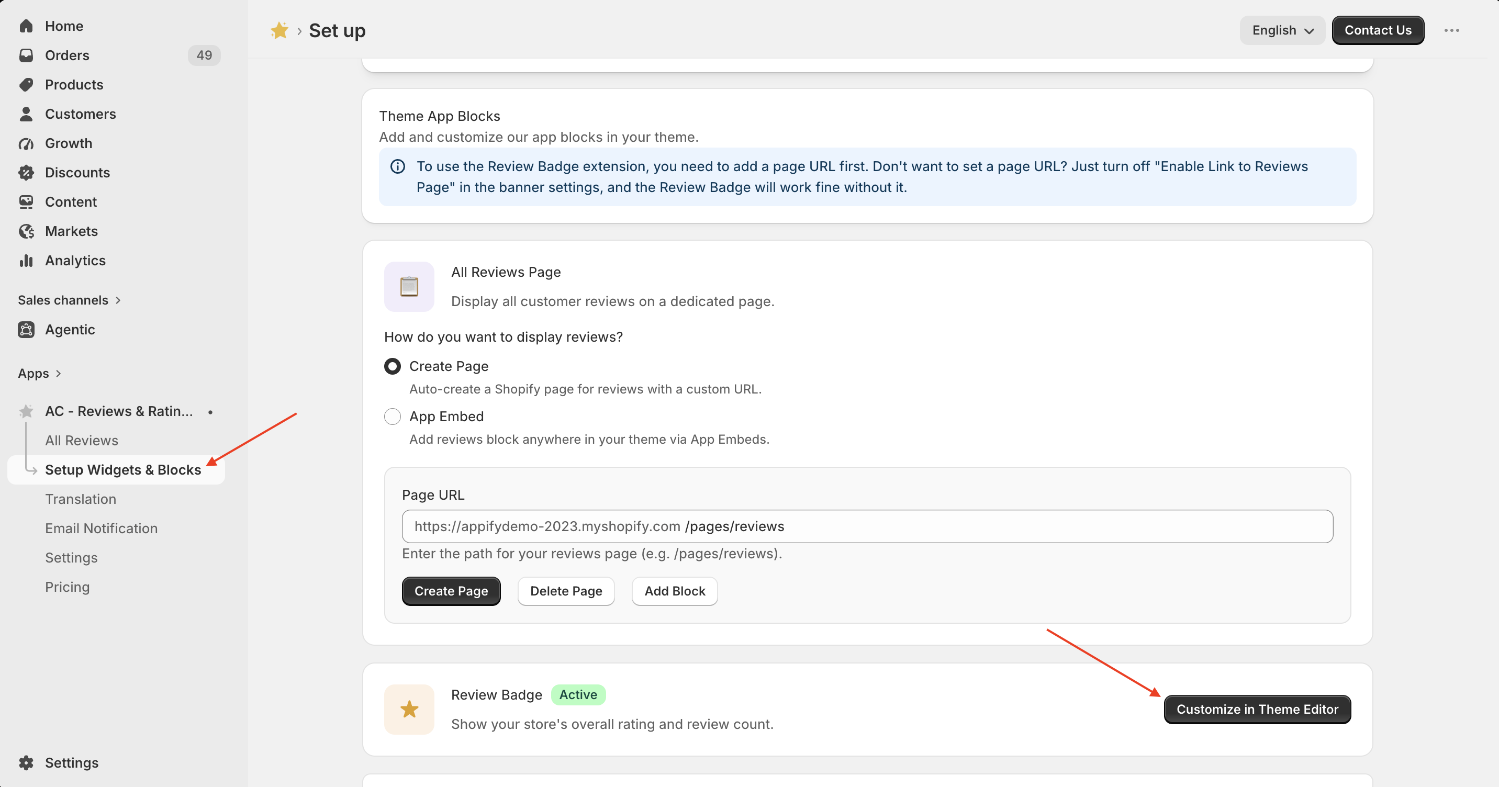Select the App Embed radio option
Image resolution: width=1499 pixels, height=787 pixels.
pos(392,417)
